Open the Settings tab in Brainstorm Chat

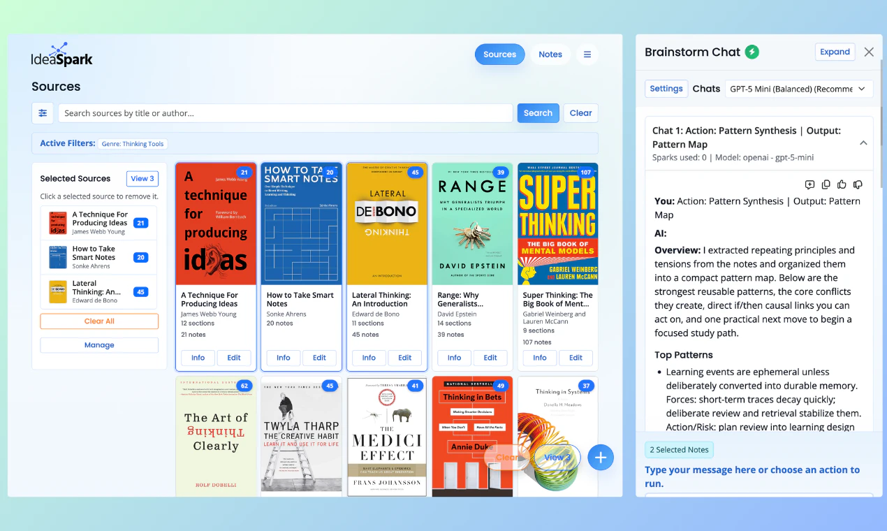666,89
